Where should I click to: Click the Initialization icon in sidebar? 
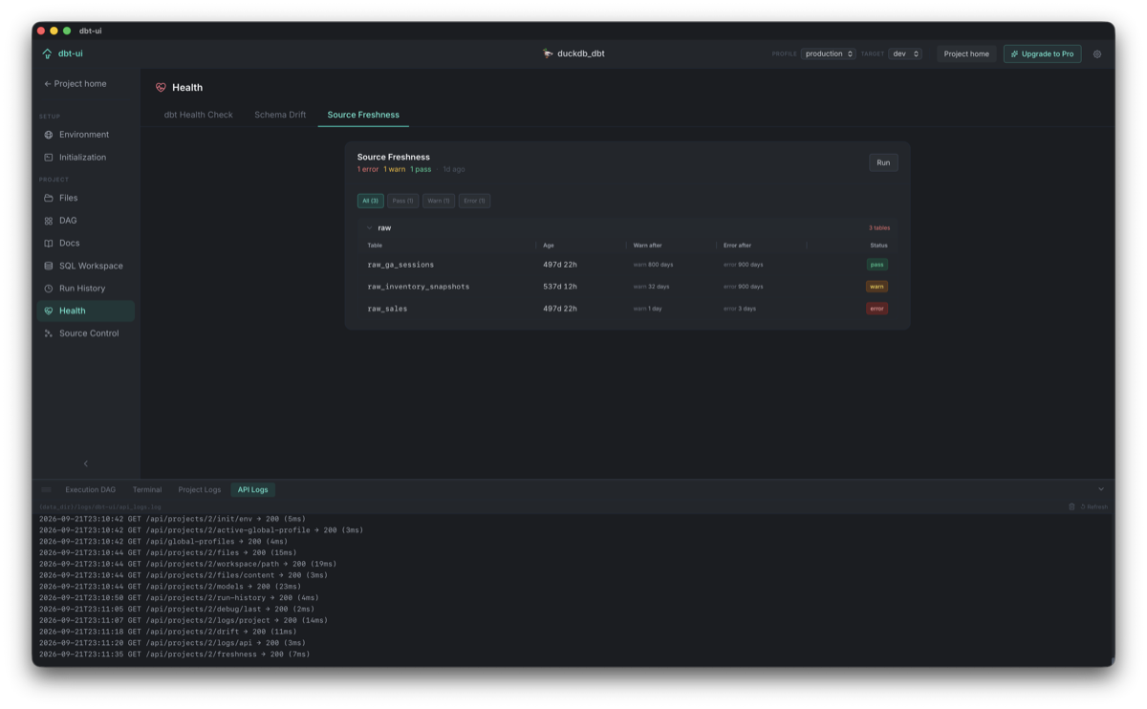(49, 158)
